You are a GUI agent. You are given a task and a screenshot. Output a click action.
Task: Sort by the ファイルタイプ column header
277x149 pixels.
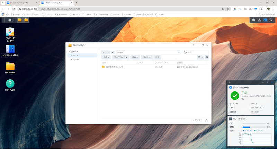165,63
